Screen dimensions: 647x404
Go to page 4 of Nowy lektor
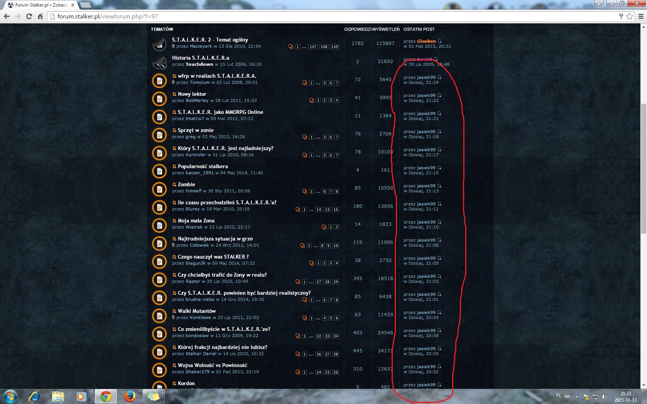coord(337,100)
